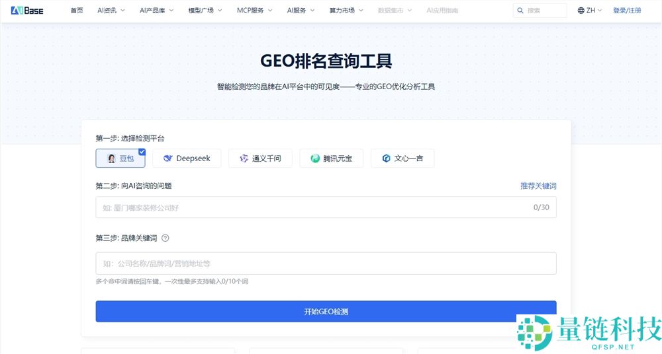The height and width of the screenshot is (354, 662).
Task: Click the 开始GEO检测 button
Action: coord(326,312)
